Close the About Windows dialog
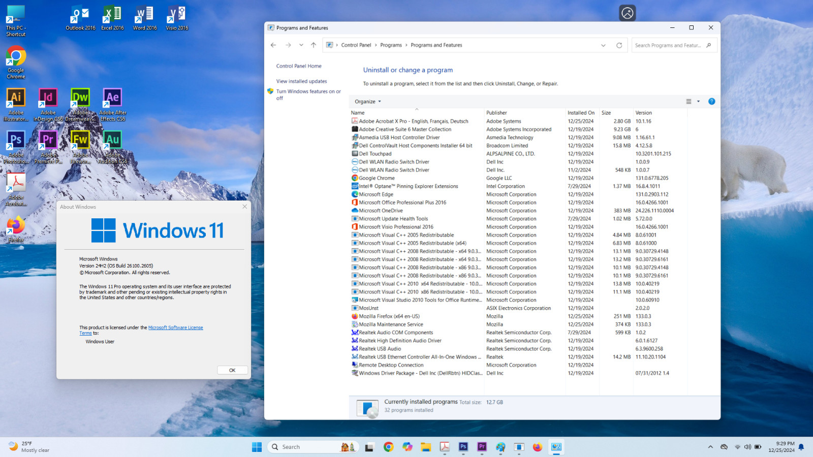The height and width of the screenshot is (457, 813). [x=244, y=207]
